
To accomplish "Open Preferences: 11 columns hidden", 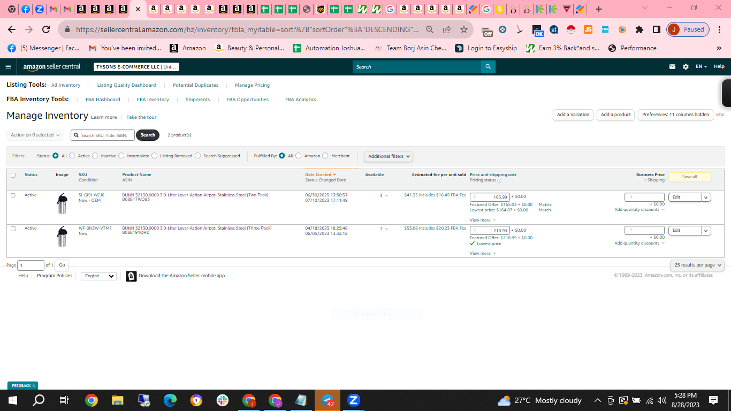I will pos(675,115).
